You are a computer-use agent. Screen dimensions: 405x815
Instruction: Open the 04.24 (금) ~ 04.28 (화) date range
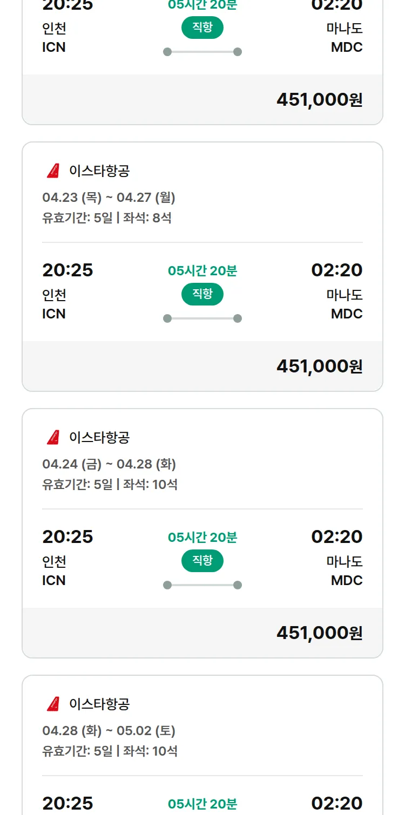pyautogui.click(x=109, y=464)
